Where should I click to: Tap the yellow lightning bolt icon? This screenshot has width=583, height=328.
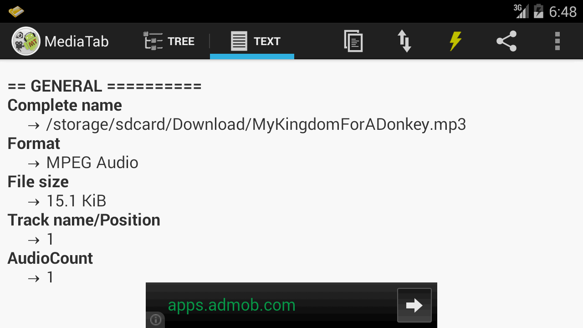tap(455, 41)
